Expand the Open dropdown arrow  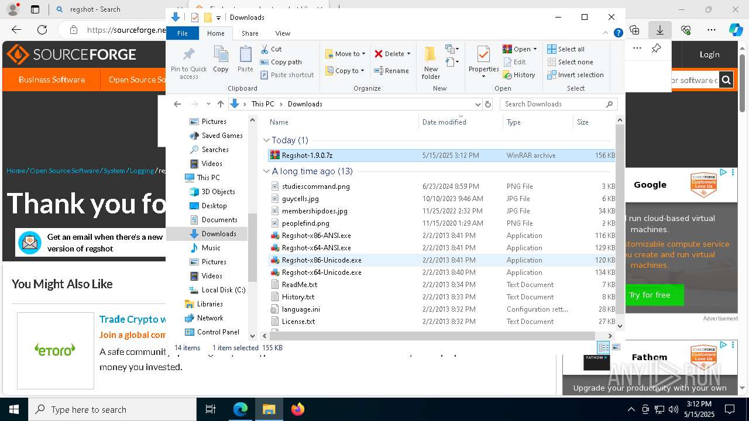tap(535, 49)
